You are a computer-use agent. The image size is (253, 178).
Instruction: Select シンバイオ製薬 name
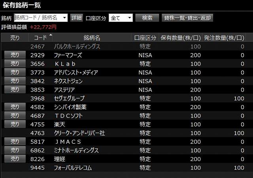[x=70, y=107]
